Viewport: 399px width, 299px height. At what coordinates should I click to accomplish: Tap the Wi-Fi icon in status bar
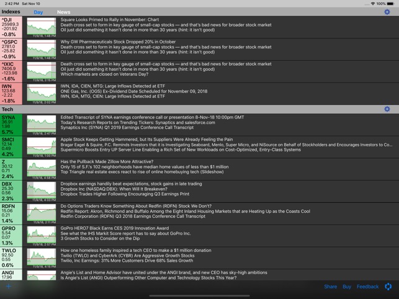[x=373, y=4]
